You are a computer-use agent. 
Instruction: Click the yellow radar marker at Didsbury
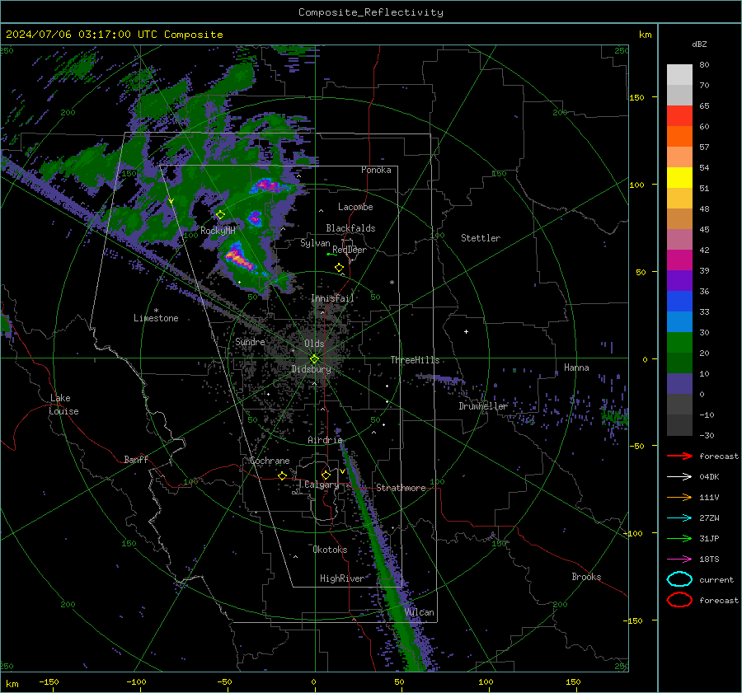314,359
